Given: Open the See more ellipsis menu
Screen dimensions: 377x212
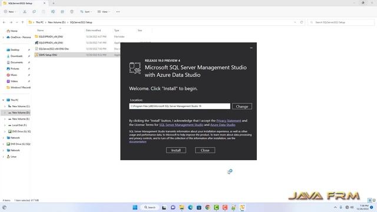Looking at the screenshot, I should click(118, 12).
